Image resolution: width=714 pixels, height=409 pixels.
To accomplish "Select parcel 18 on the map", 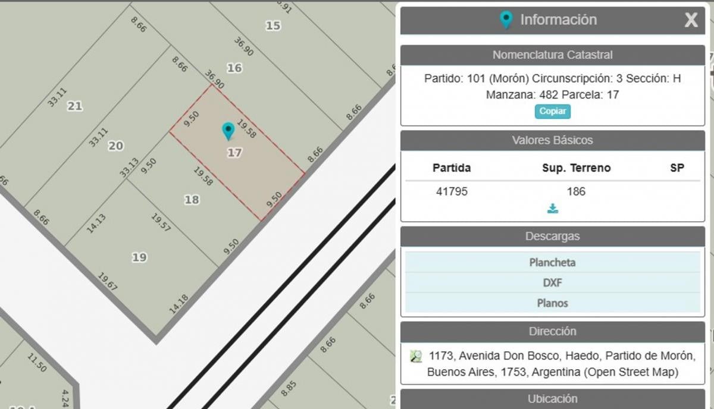I will [x=192, y=200].
